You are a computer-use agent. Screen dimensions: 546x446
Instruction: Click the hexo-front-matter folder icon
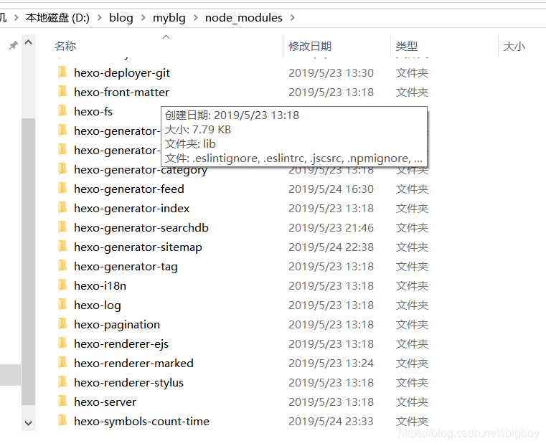[62, 92]
